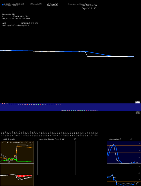Click the lower RSI chart thumbnail

point(124,175)
